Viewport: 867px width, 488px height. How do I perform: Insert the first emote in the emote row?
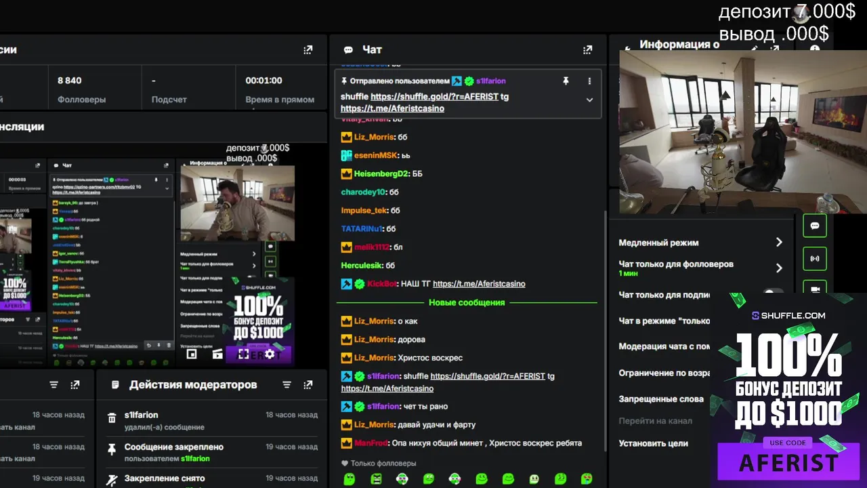click(x=349, y=479)
